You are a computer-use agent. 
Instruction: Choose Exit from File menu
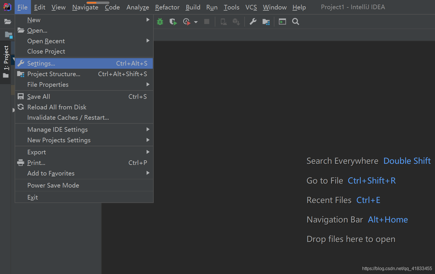coord(84,197)
